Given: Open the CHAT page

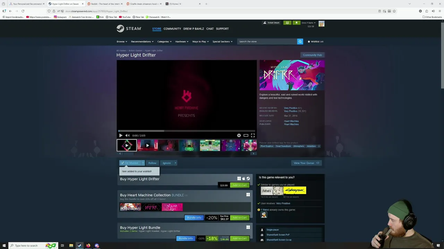Looking at the screenshot, I should coord(210,29).
